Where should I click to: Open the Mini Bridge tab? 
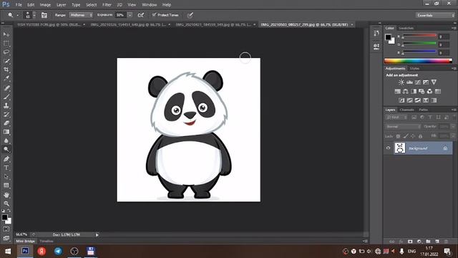pyautogui.click(x=26, y=241)
